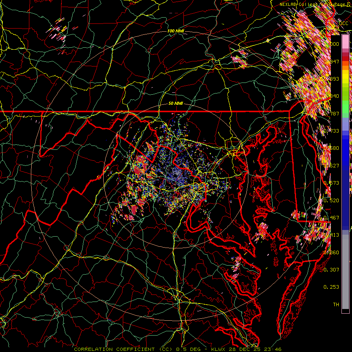Select the 0.520 value on the color scale

[331, 201]
